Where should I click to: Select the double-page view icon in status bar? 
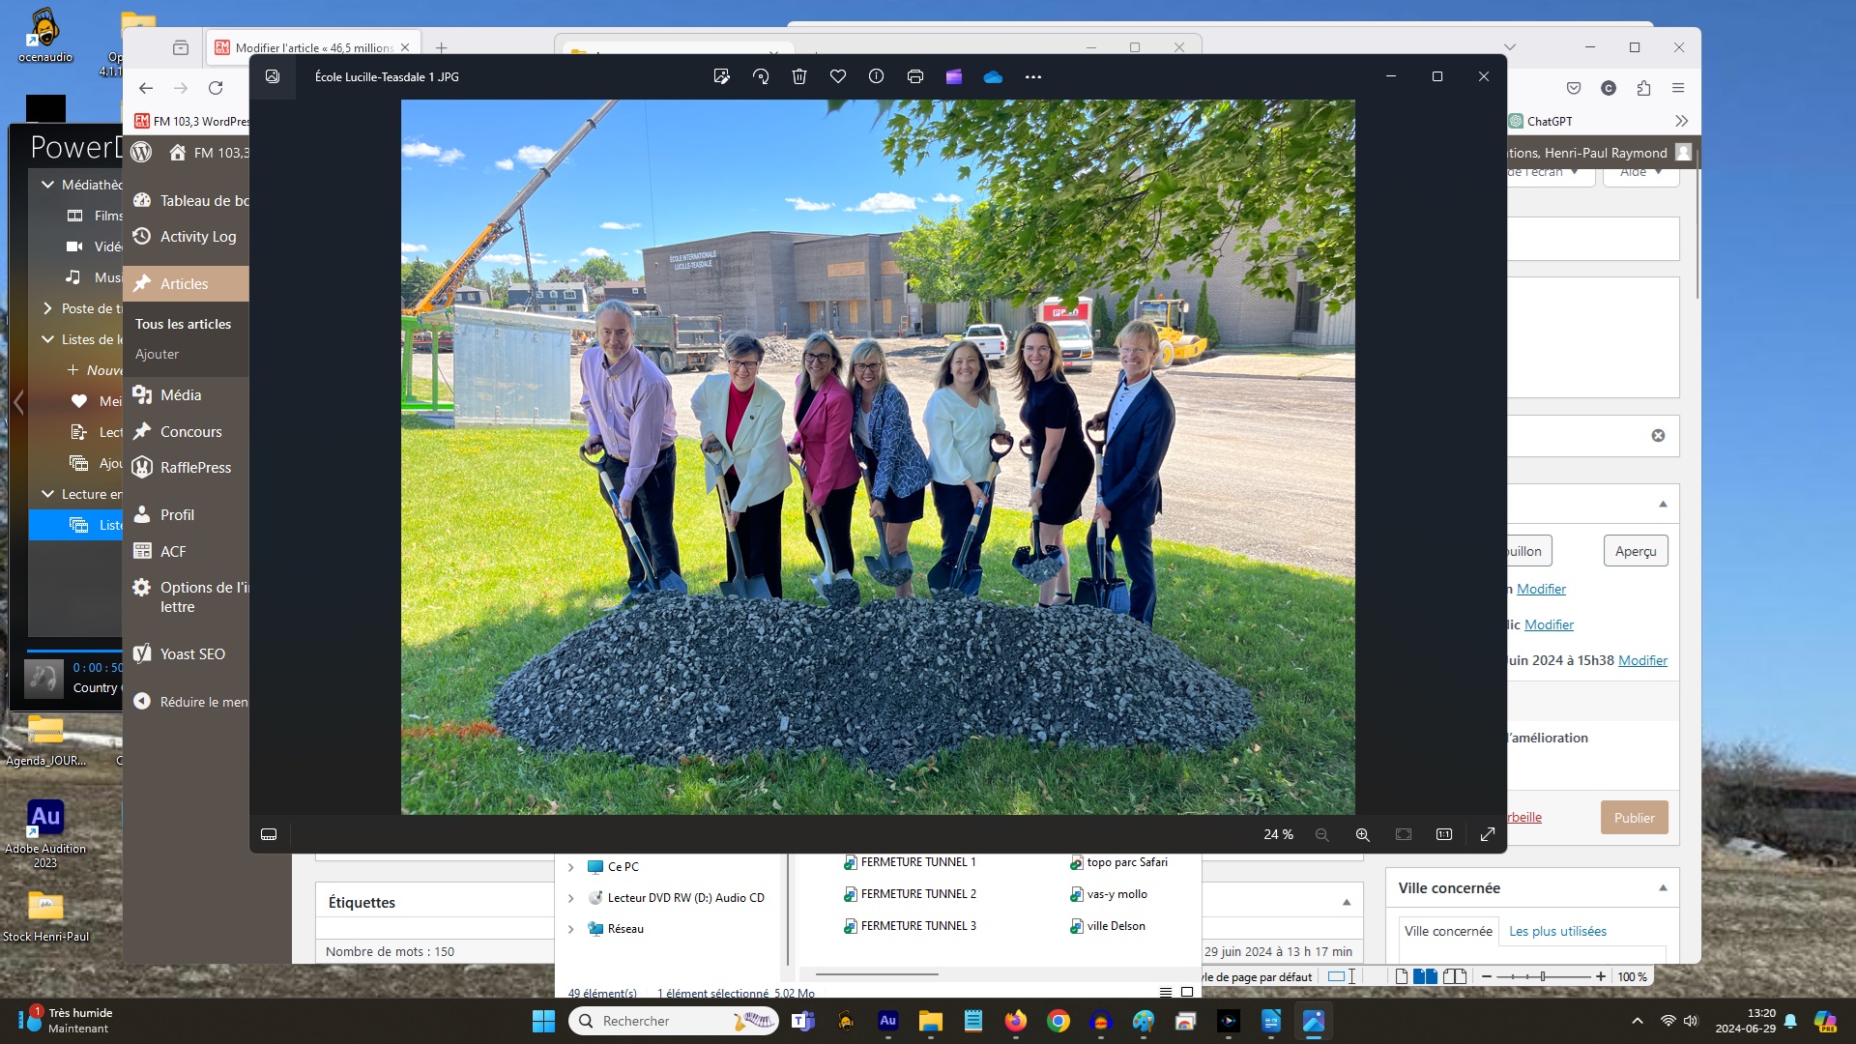pos(1425,976)
